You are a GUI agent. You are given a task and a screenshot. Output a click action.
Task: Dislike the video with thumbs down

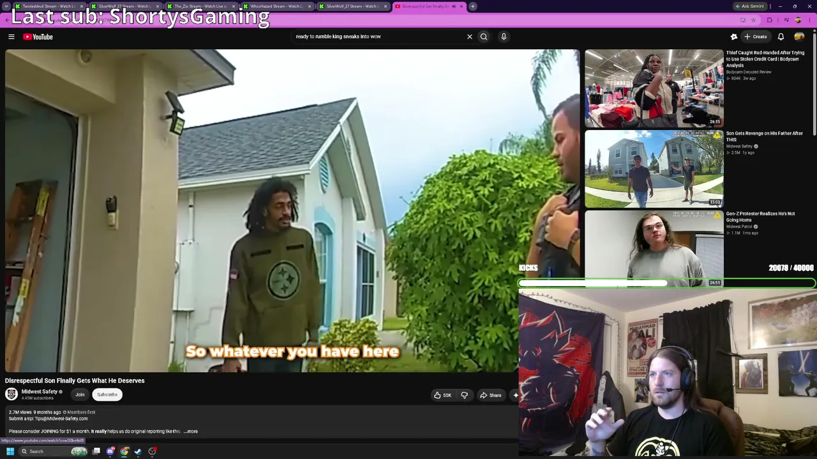pos(464,395)
